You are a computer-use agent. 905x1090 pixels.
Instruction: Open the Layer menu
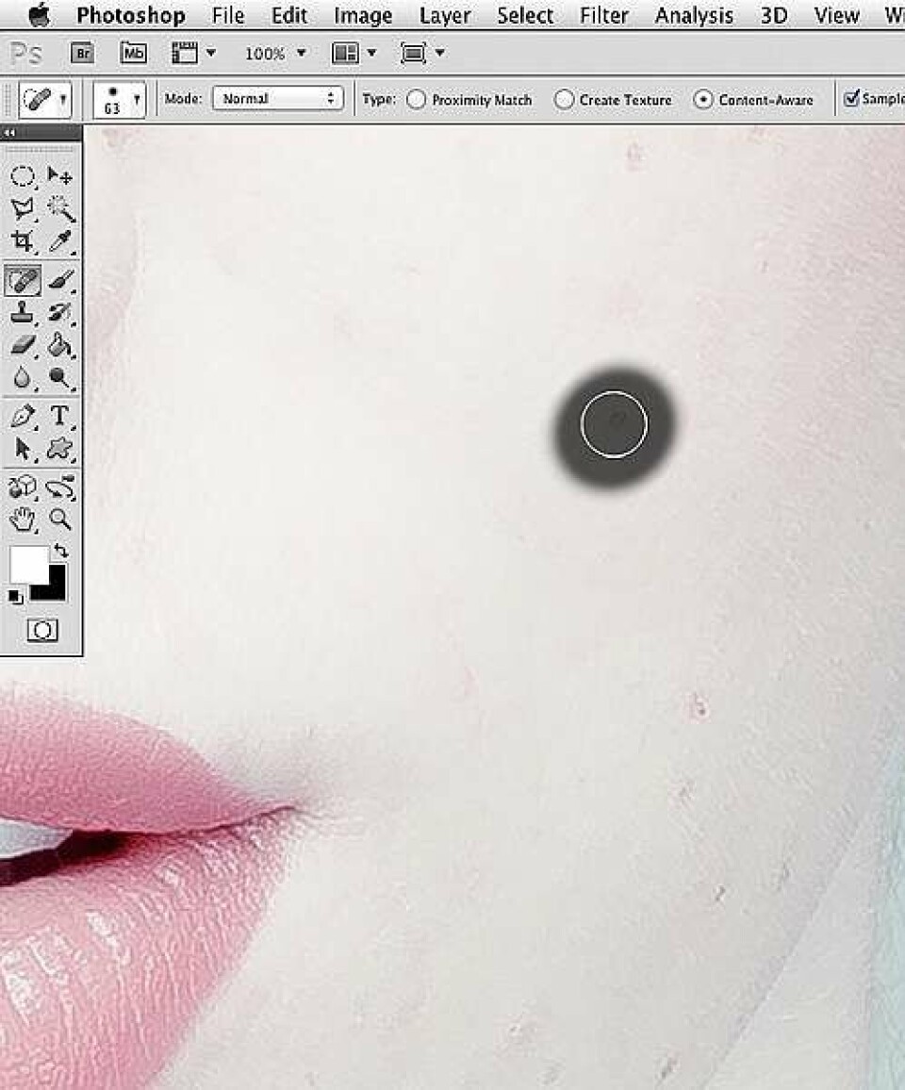pyautogui.click(x=445, y=15)
